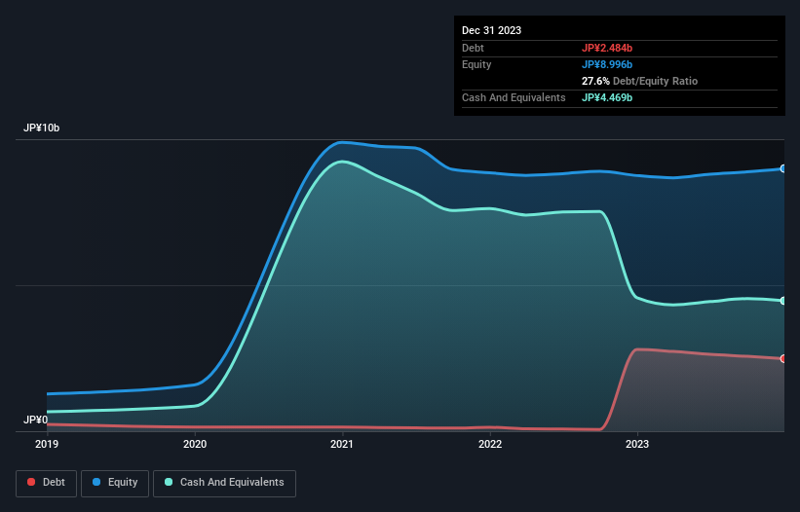Click the Equity row label in tooltip
Image resolution: width=800 pixels, height=512 pixels.
coord(476,64)
